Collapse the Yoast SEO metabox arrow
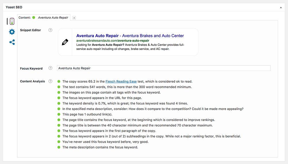This screenshot has height=164, width=288. pos(281,7)
